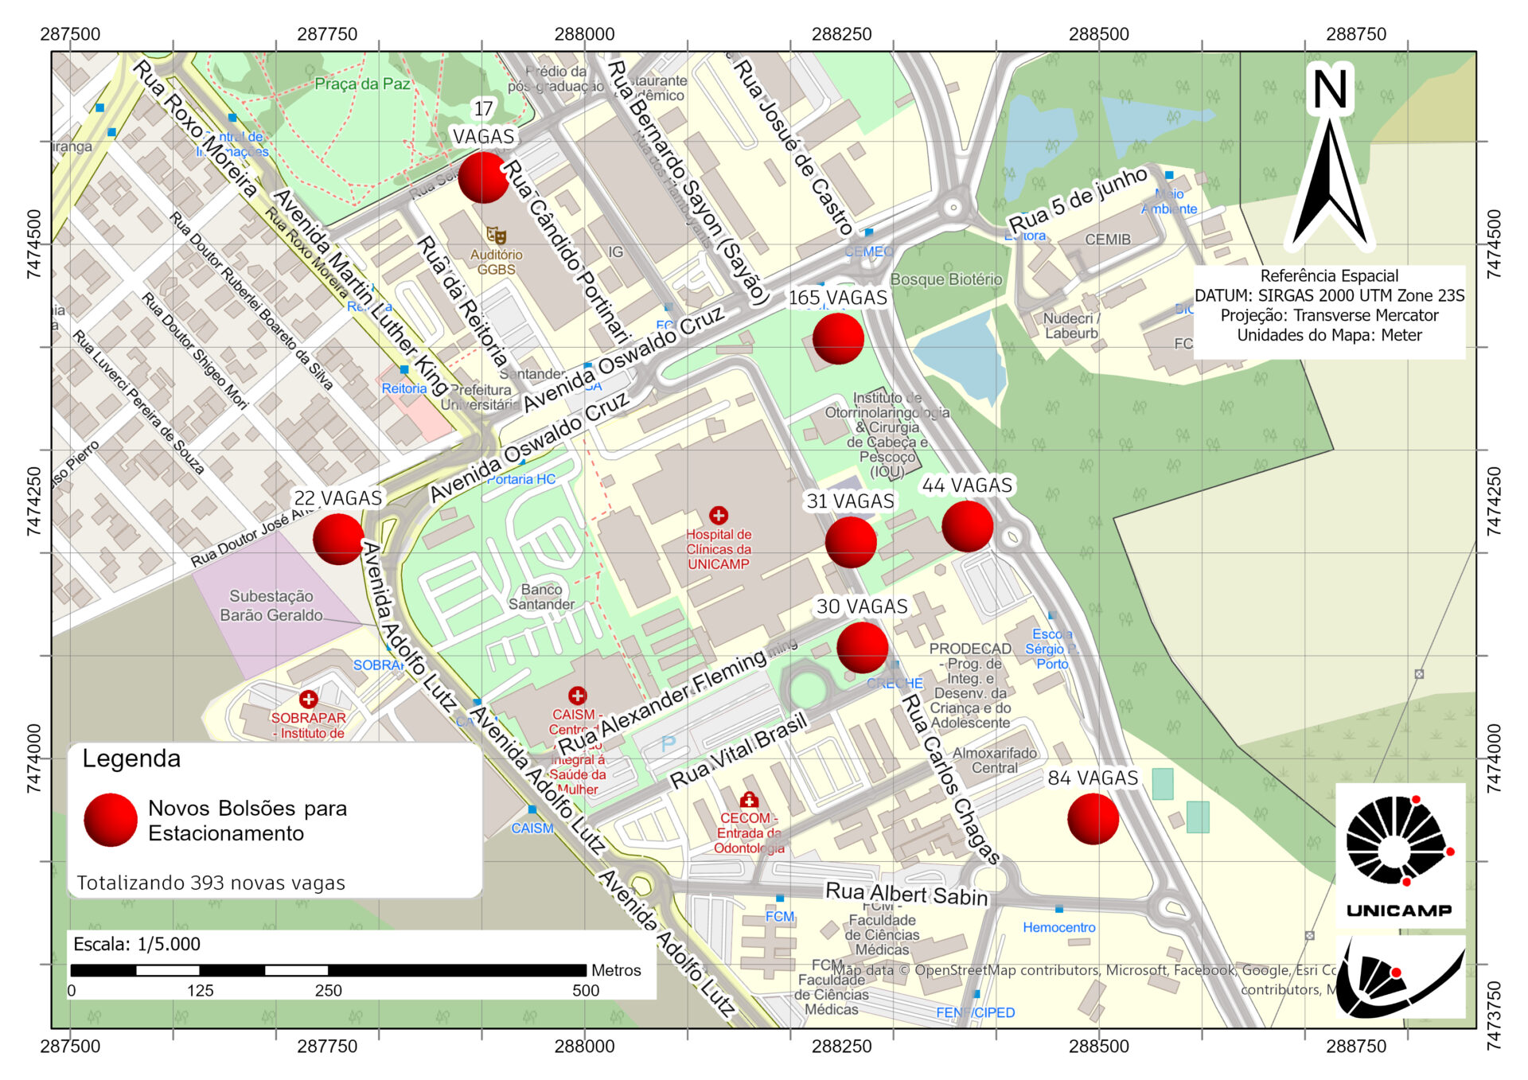Click the red marker for 165 VAGAS
This screenshot has width=1528, height=1080.
point(838,338)
